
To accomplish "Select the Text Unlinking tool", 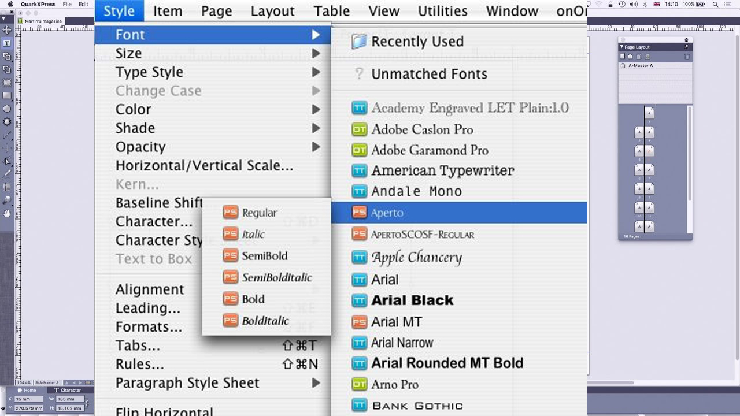I will click(x=7, y=70).
